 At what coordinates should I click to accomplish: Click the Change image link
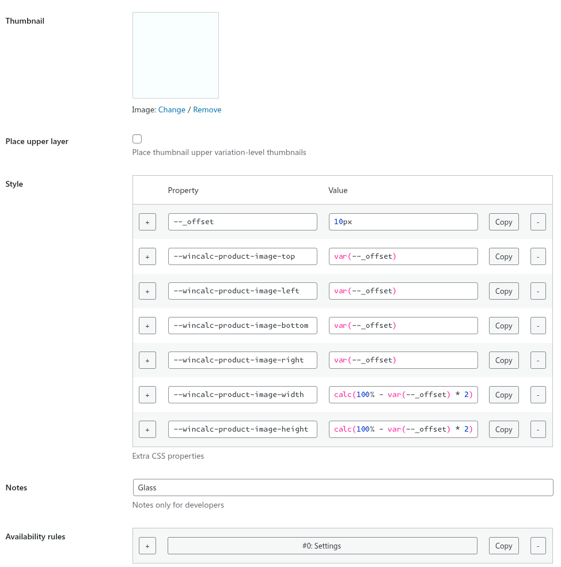tap(172, 109)
